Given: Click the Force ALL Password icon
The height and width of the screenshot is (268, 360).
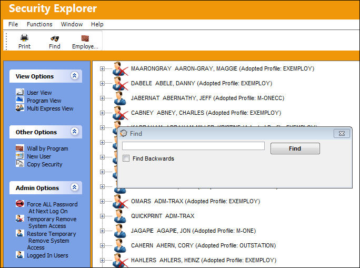Looking at the screenshot, I should pos(20,203).
